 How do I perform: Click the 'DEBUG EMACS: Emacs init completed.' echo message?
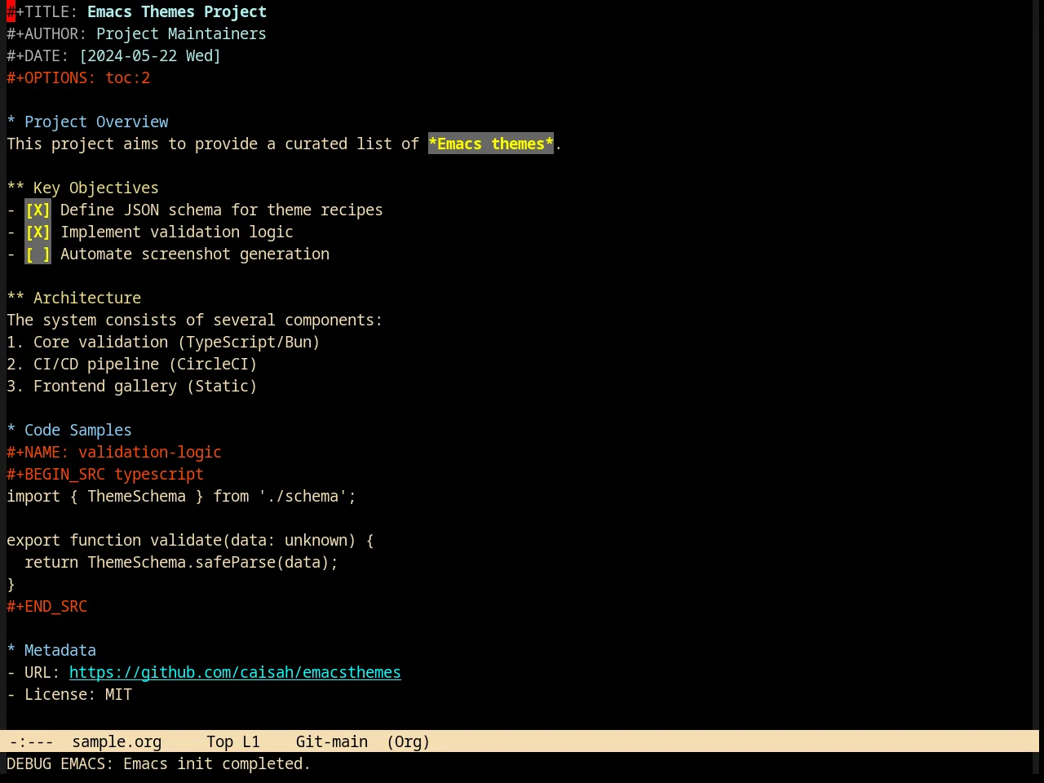(x=159, y=764)
